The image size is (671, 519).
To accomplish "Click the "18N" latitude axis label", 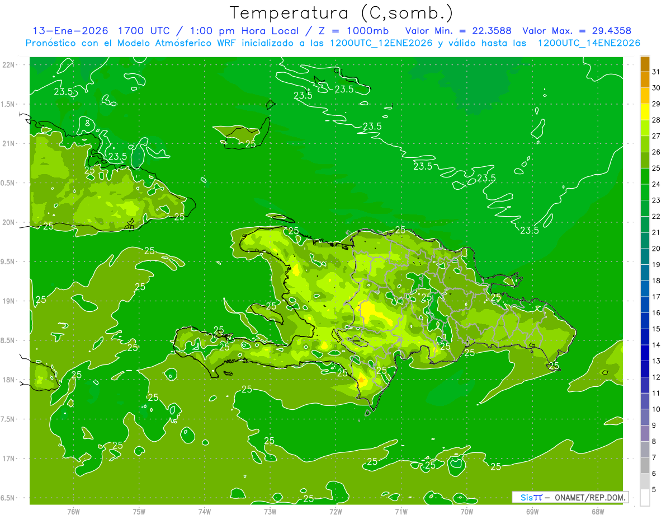I will [10, 380].
